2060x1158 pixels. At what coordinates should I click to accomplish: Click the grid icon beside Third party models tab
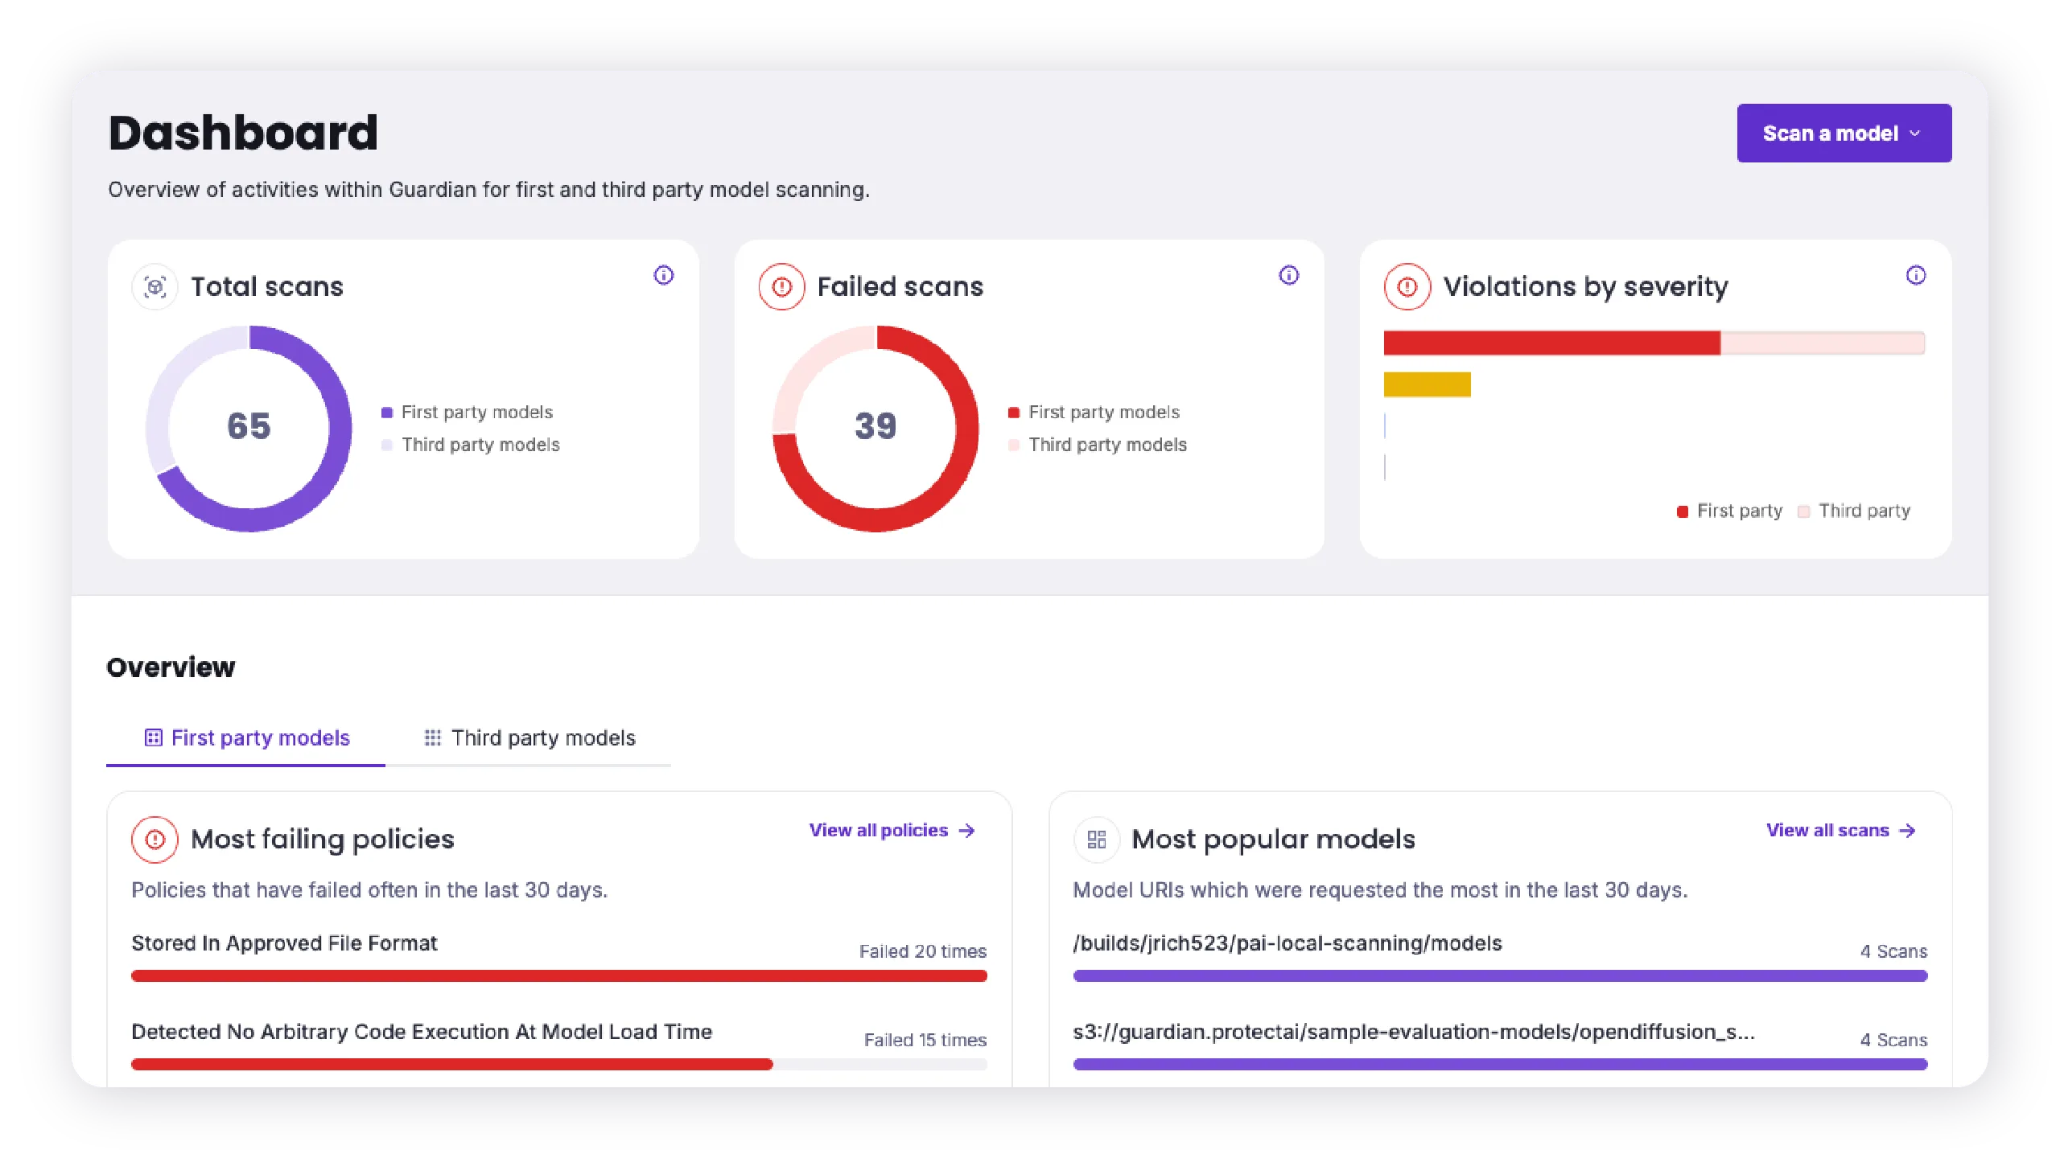pos(434,737)
